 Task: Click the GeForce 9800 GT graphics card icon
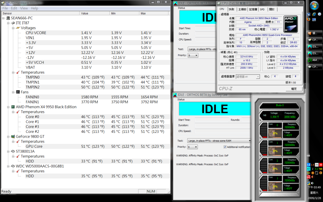[13, 136]
